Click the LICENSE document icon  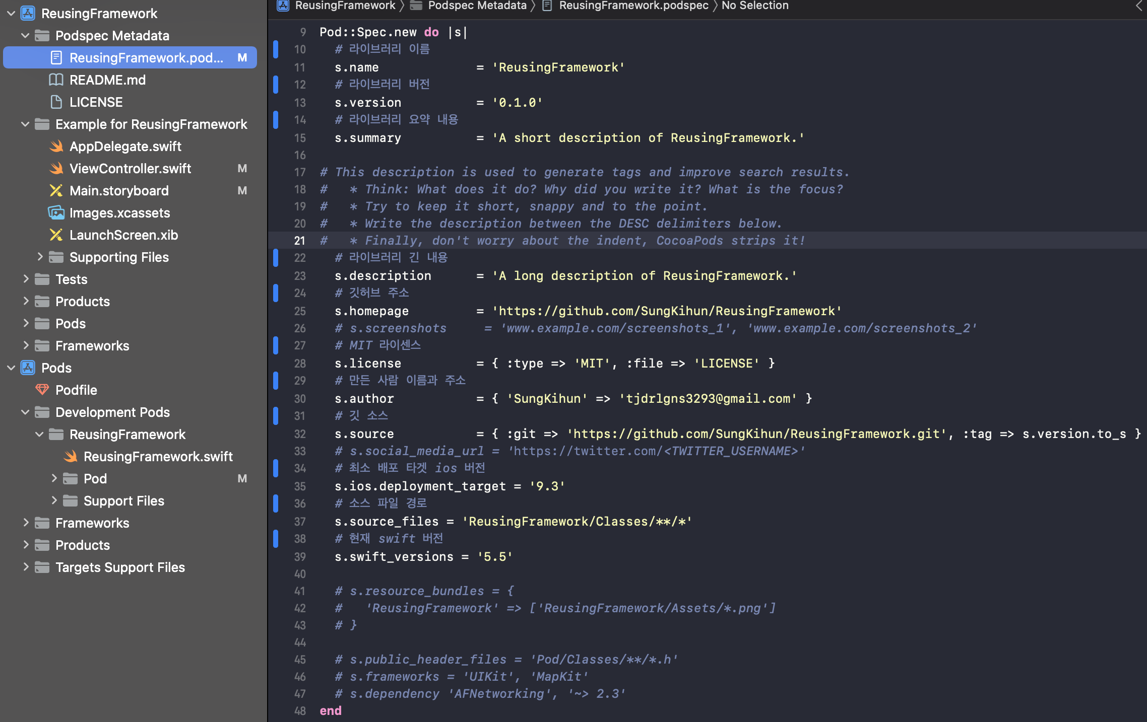(x=56, y=102)
